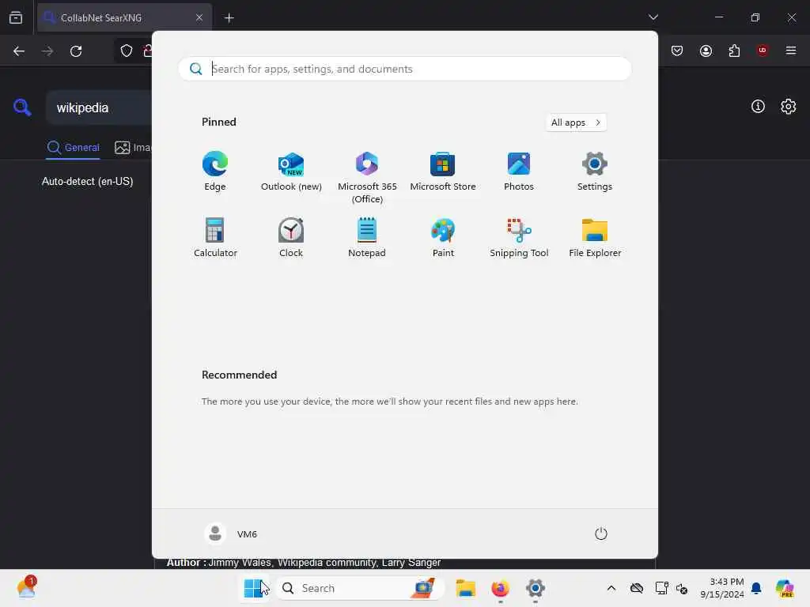810x607 pixels.
Task: Select the CollabNet SearXNG tab
Action: pos(124,17)
